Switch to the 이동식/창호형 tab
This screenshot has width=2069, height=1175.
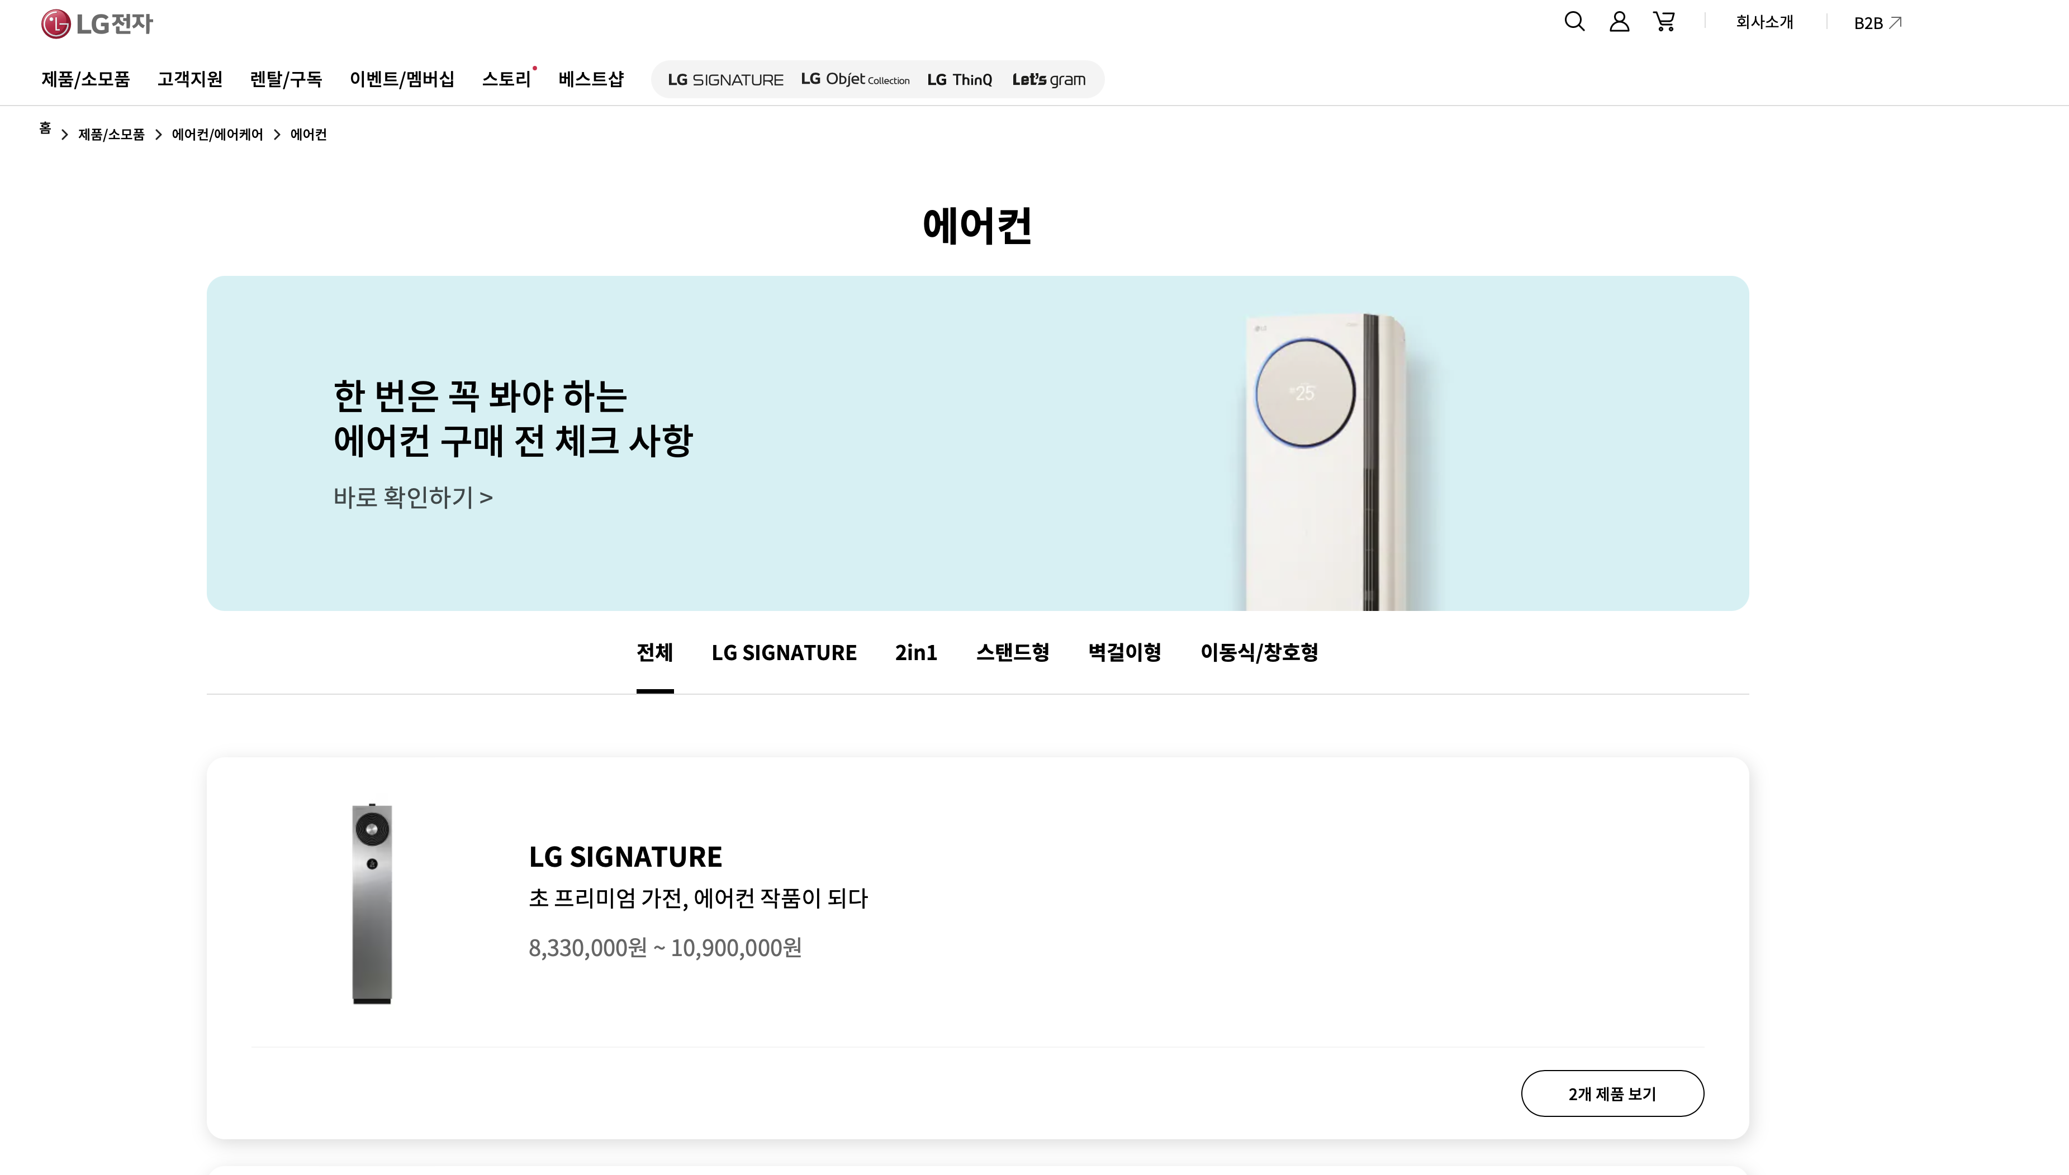[1260, 653]
